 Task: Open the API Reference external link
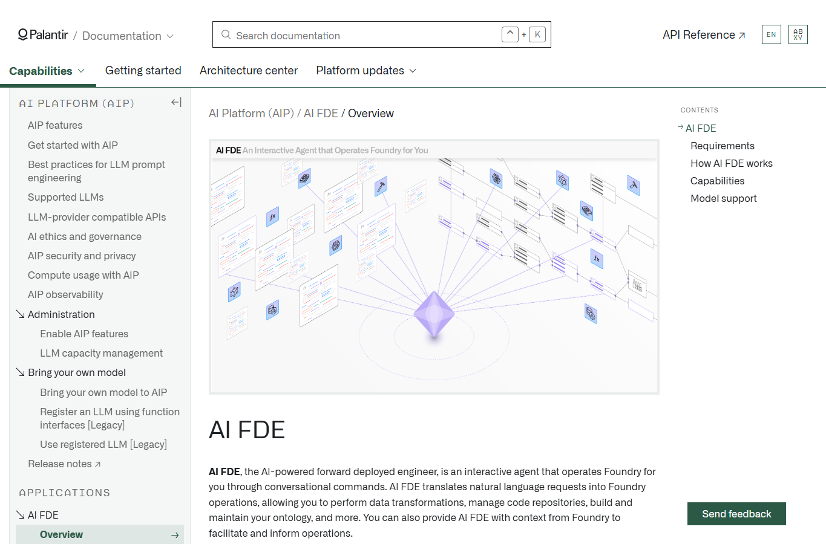pos(704,35)
